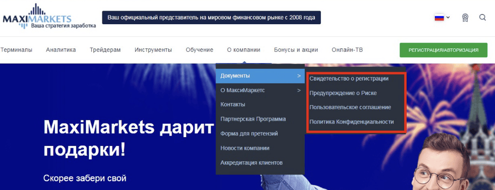Open the О компании menu
Viewport: 495px width, 190px height.
coord(244,50)
